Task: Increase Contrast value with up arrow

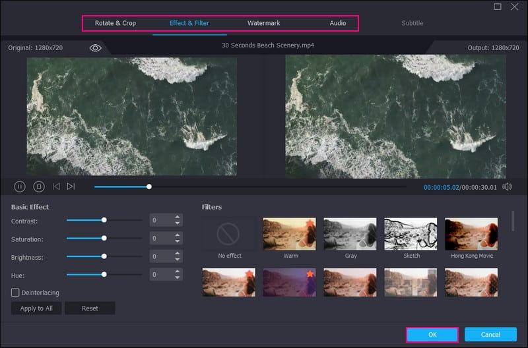Action: (x=177, y=217)
